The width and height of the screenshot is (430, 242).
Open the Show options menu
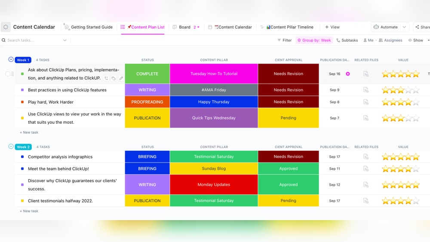point(416,40)
